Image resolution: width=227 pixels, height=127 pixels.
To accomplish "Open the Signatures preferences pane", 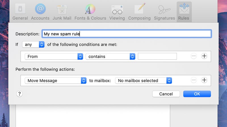I will point(164,12).
